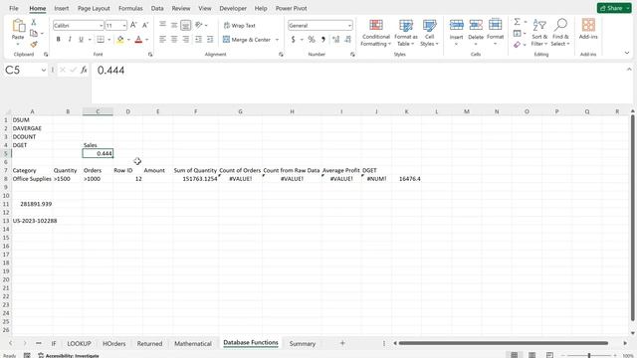Click the Delete cells button
The width and height of the screenshot is (637, 358).
(476, 32)
